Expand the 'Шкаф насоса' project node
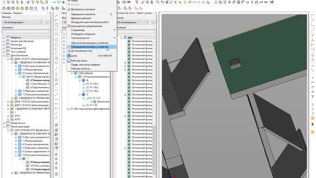Image resolution: width=316 pixels, height=178 pixels. (4, 123)
